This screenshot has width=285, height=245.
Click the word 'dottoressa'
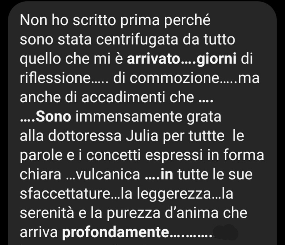coord(85,136)
